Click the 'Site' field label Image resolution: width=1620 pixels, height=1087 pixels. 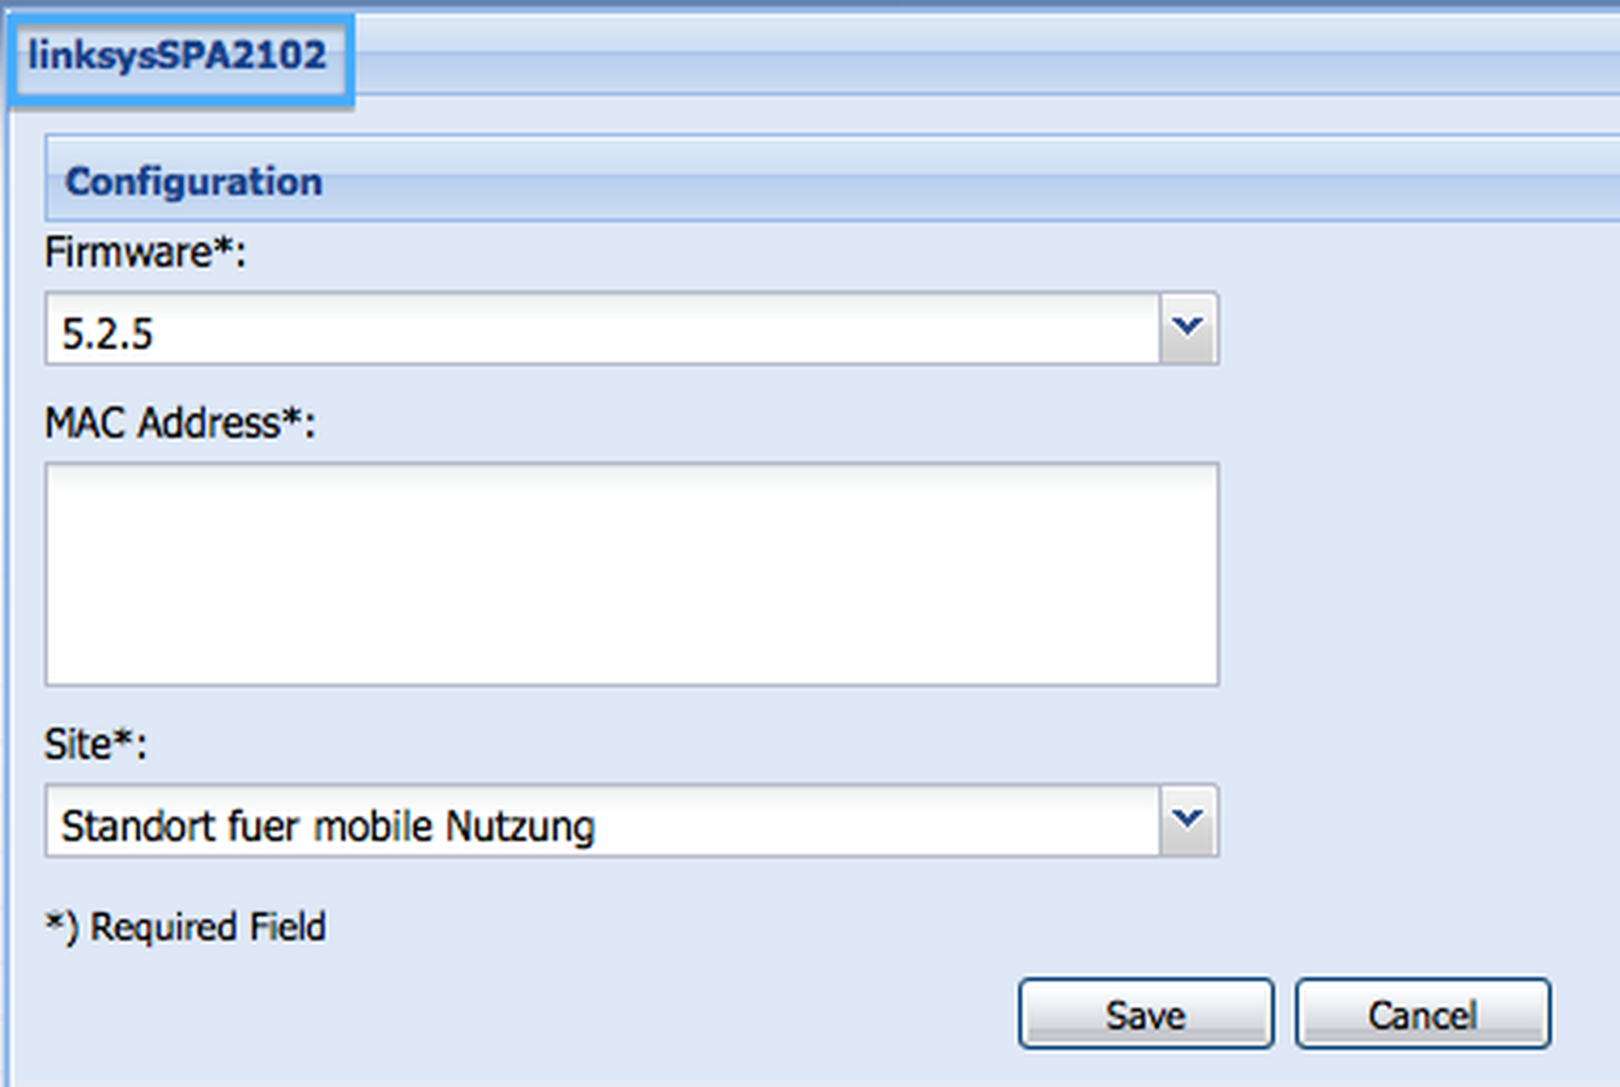coord(77,744)
